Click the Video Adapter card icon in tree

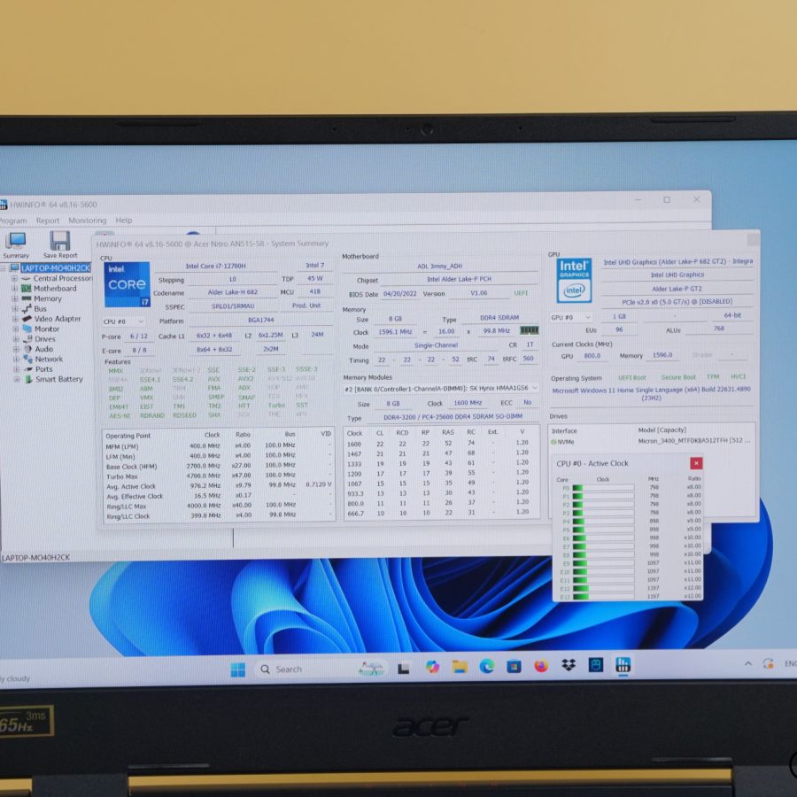coord(27,319)
